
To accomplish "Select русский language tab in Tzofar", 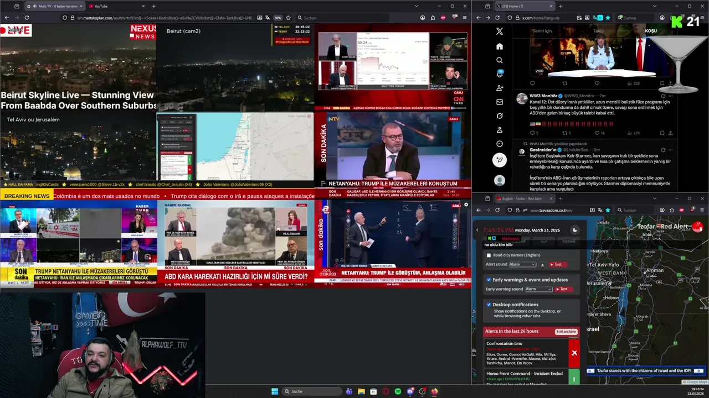I will [x=568, y=242].
